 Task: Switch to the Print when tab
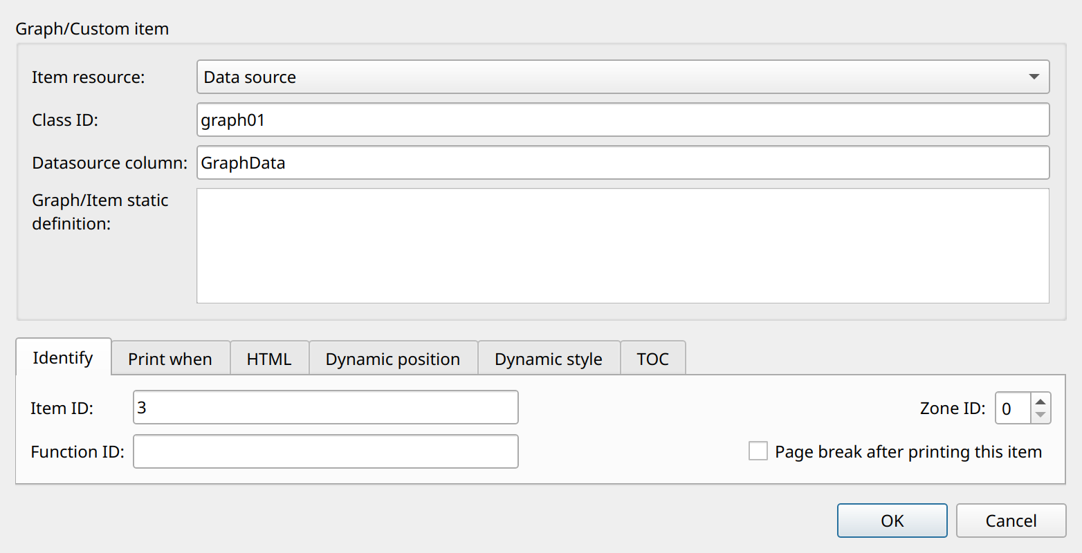click(x=170, y=359)
